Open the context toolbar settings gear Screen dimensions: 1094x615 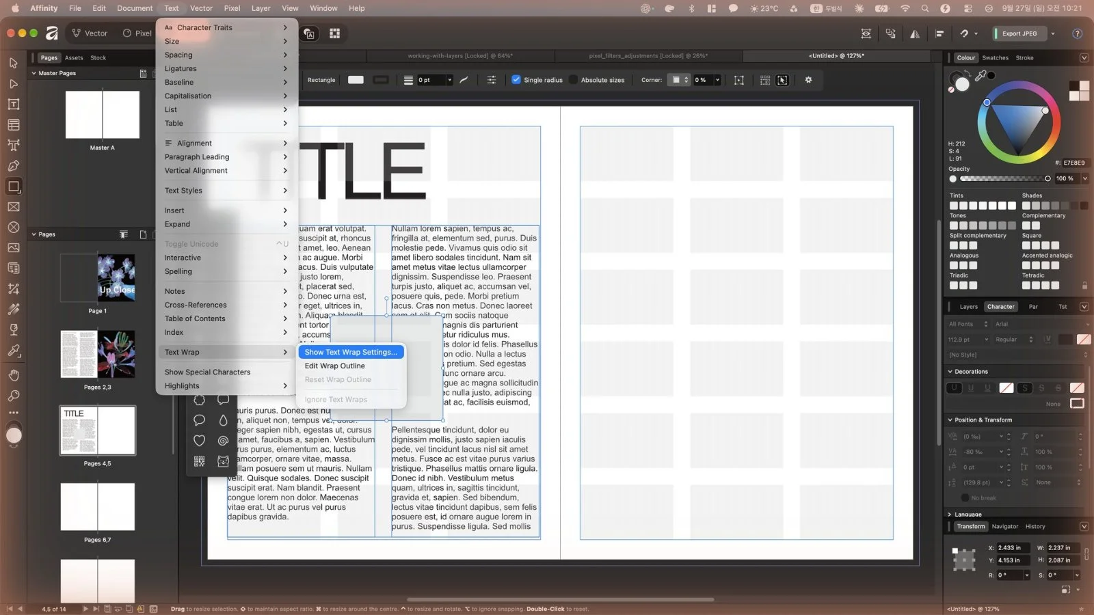(x=808, y=80)
